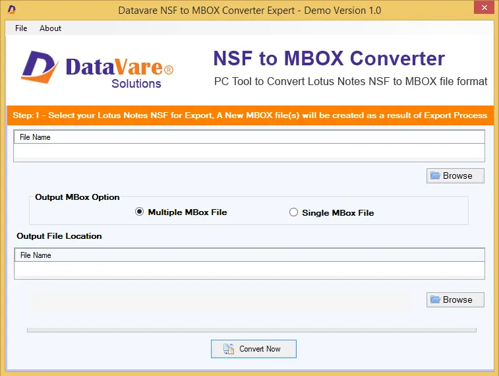
Task: Click the empty source file list row
Action: pyautogui.click(x=249, y=150)
